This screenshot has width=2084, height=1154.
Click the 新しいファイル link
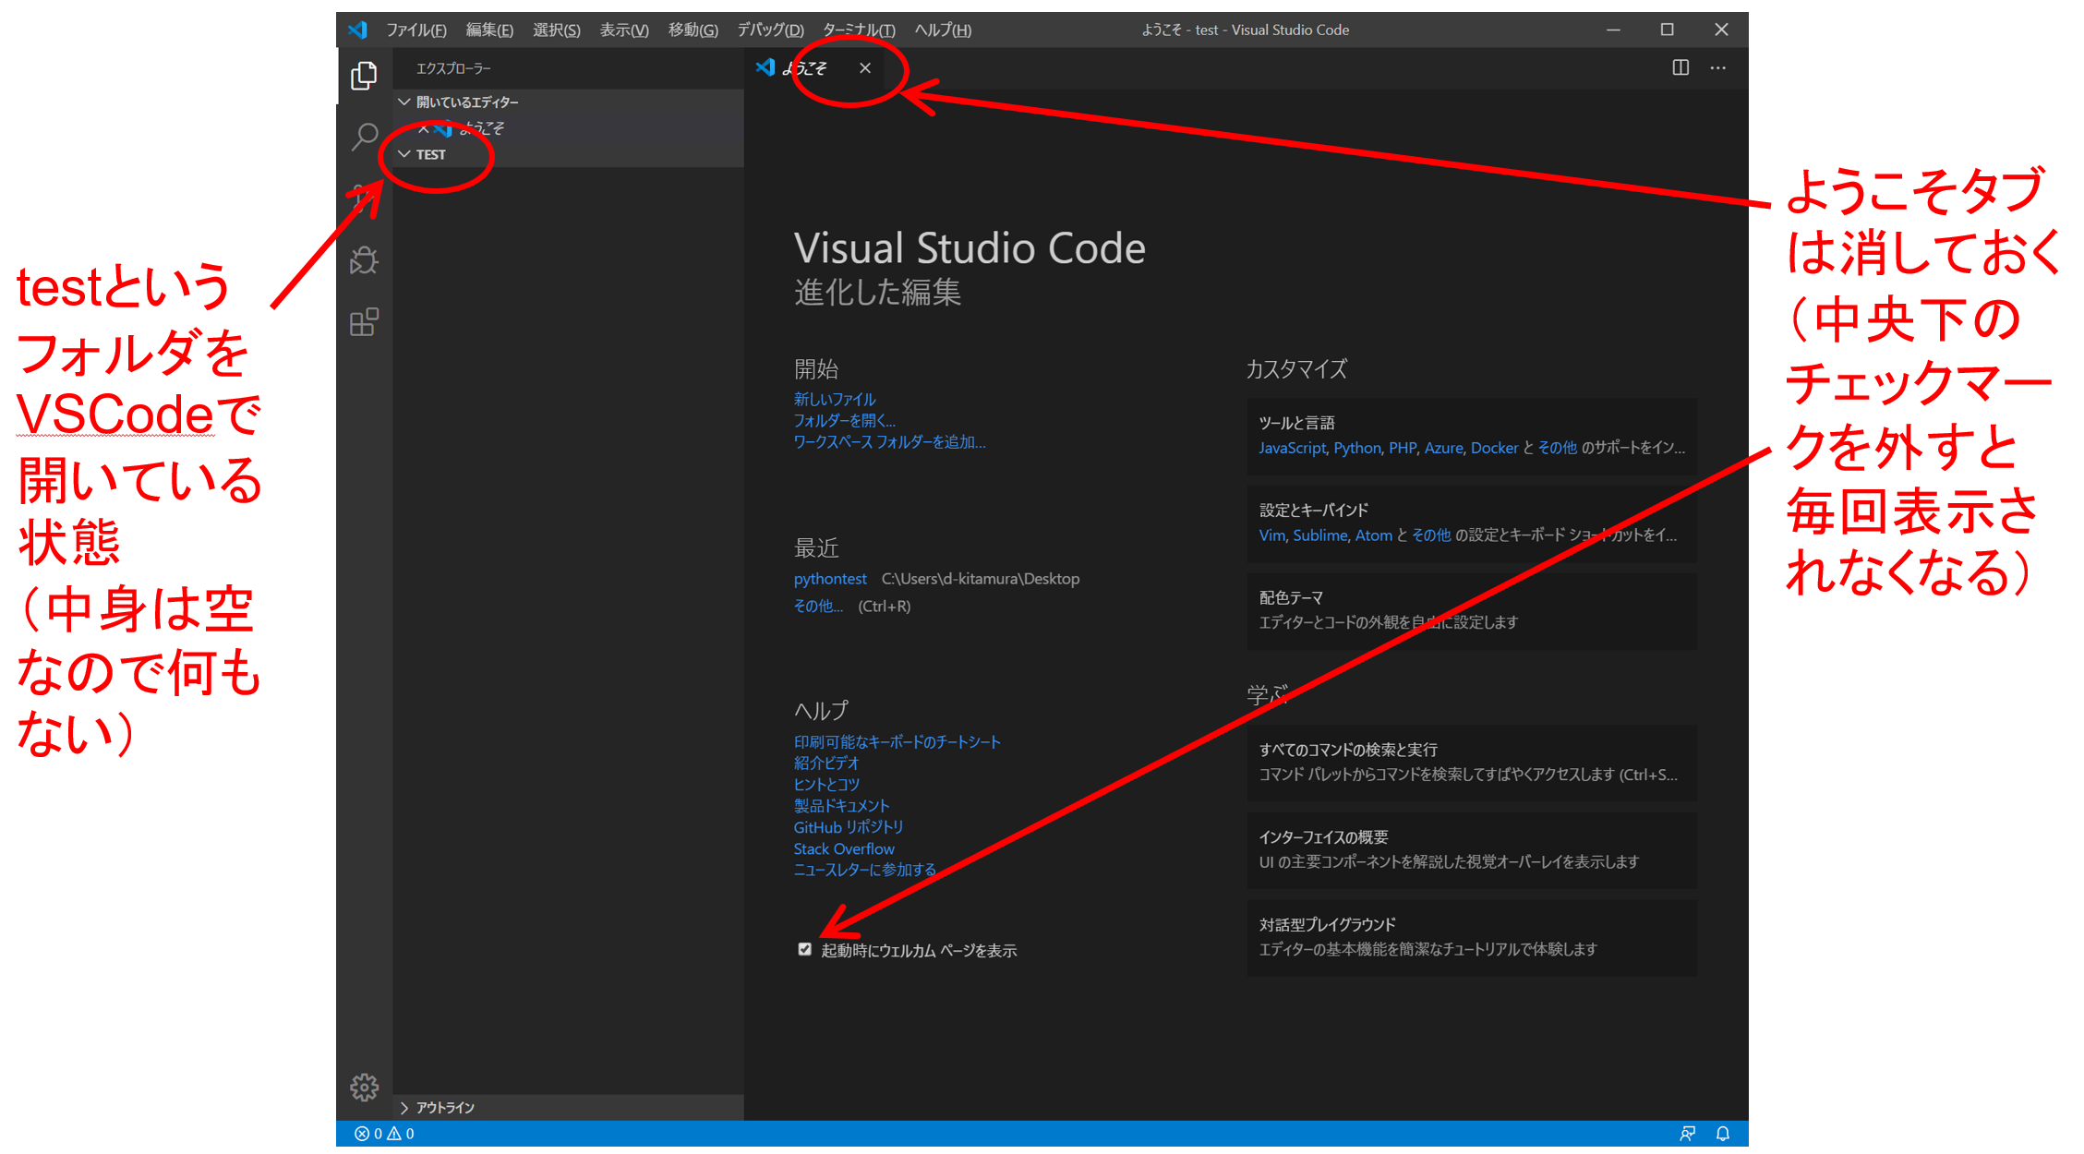[835, 399]
